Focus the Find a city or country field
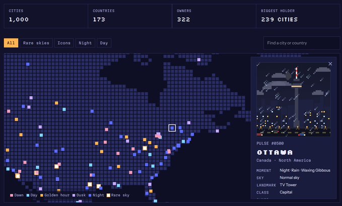Viewport: 342px width, 206px height. (x=302, y=43)
